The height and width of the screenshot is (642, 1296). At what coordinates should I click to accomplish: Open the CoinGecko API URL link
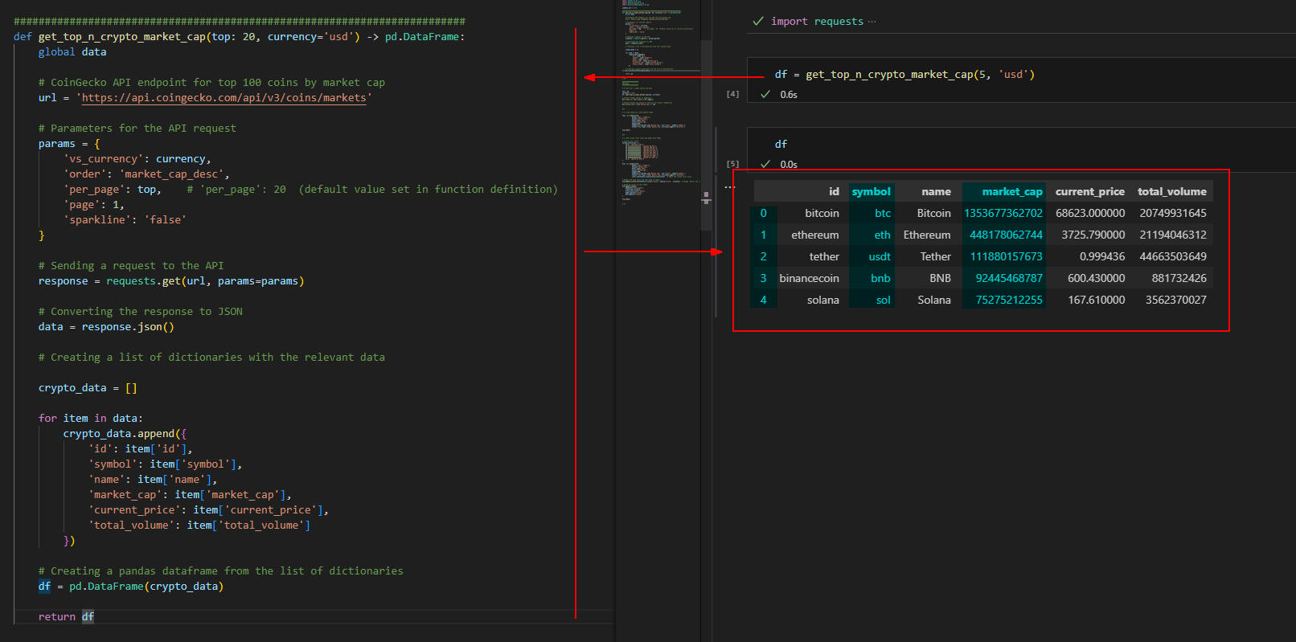(224, 98)
